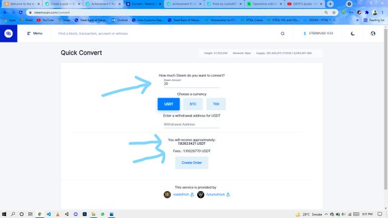Click the weather widget showing 28°C Smoke
Image resolution: width=388 pixels, height=218 pixels.
coord(309,214)
